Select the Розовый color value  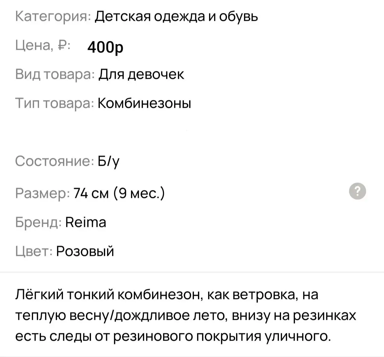pyautogui.click(x=85, y=251)
